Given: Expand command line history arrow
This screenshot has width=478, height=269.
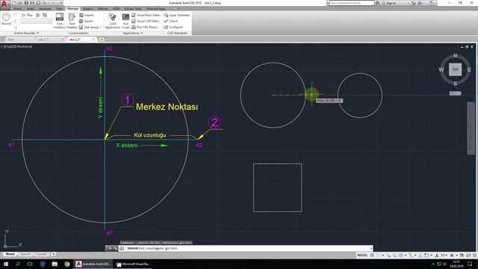Looking at the screenshot, I should [371, 248].
